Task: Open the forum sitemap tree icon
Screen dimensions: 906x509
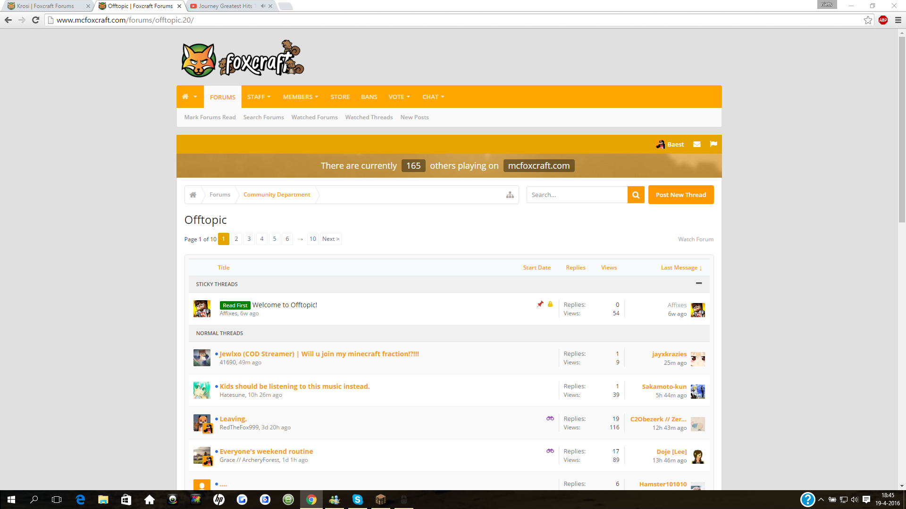Action: (x=510, y=195)
